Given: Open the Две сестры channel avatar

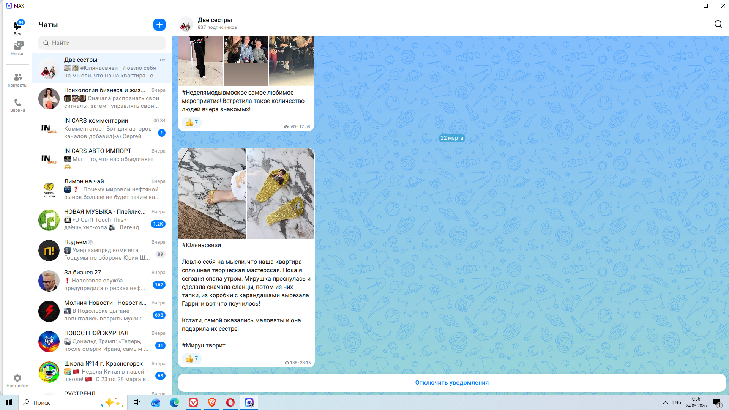Looking at the screenshot, I should click(x=185, y=24).
